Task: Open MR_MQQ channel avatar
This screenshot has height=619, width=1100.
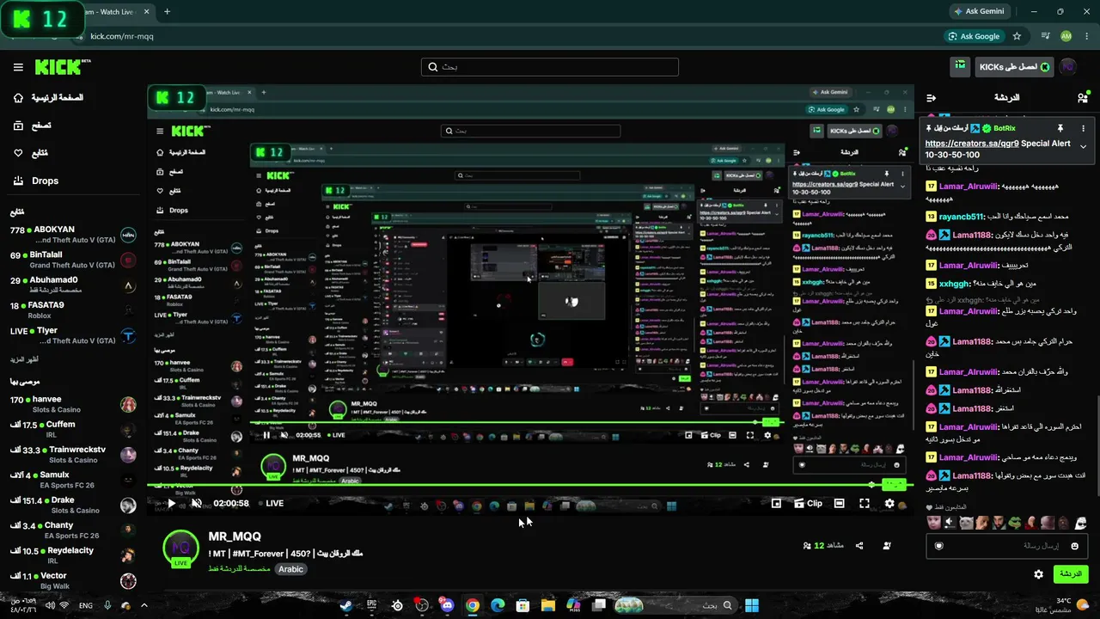Action: [x=181, y=550]
